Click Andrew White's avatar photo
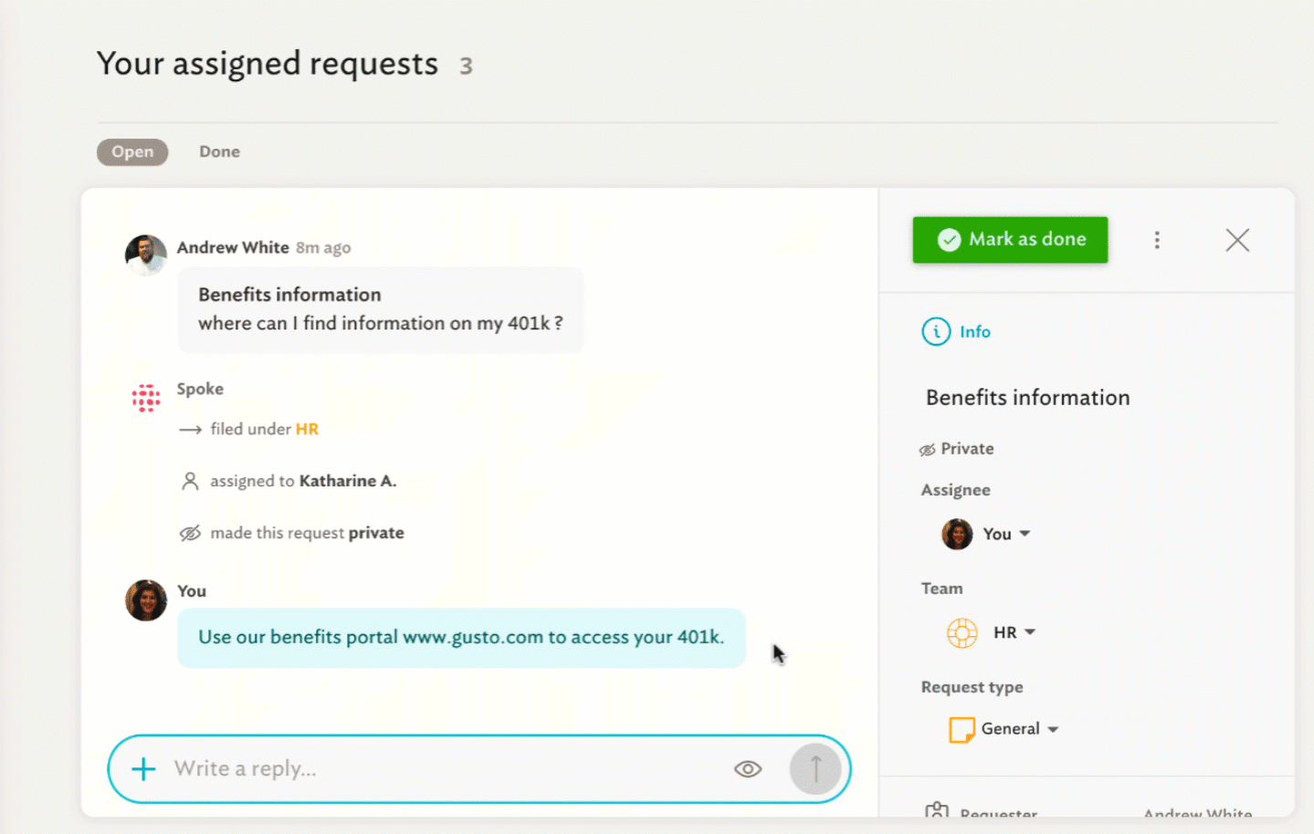Image resolution: width=1314 pixels, height=834 pixels. tap(146, 255)
